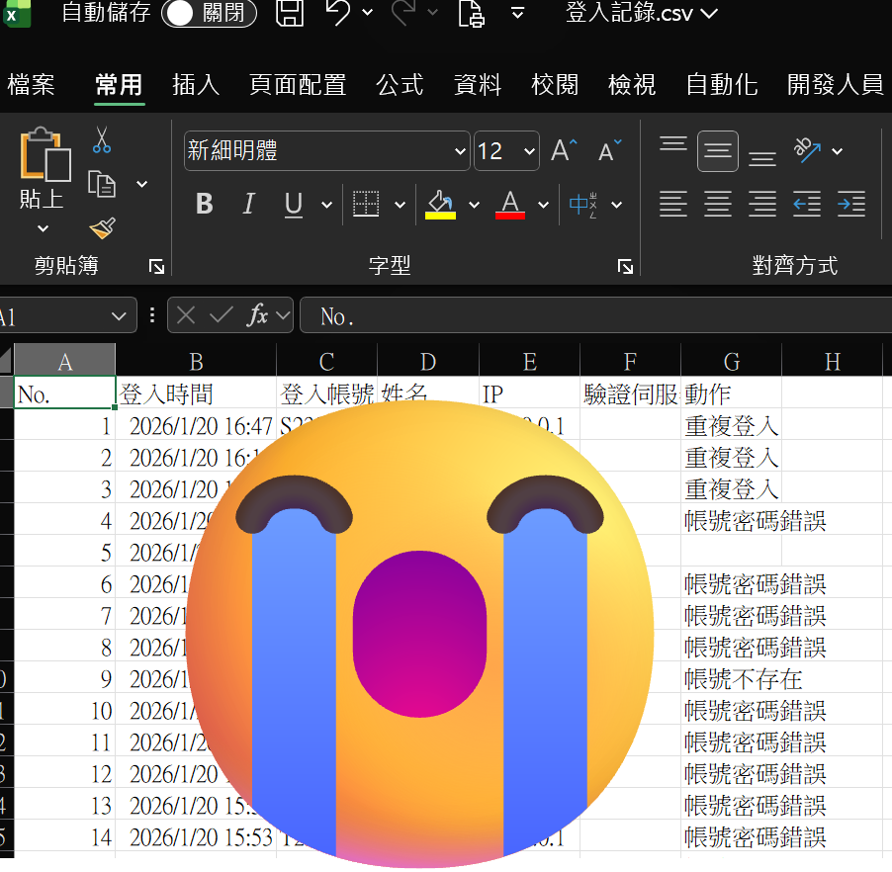Viewport: 892px width, 872px height.
Task: Click the Copy icon
Action: click(x=103, y=184)
